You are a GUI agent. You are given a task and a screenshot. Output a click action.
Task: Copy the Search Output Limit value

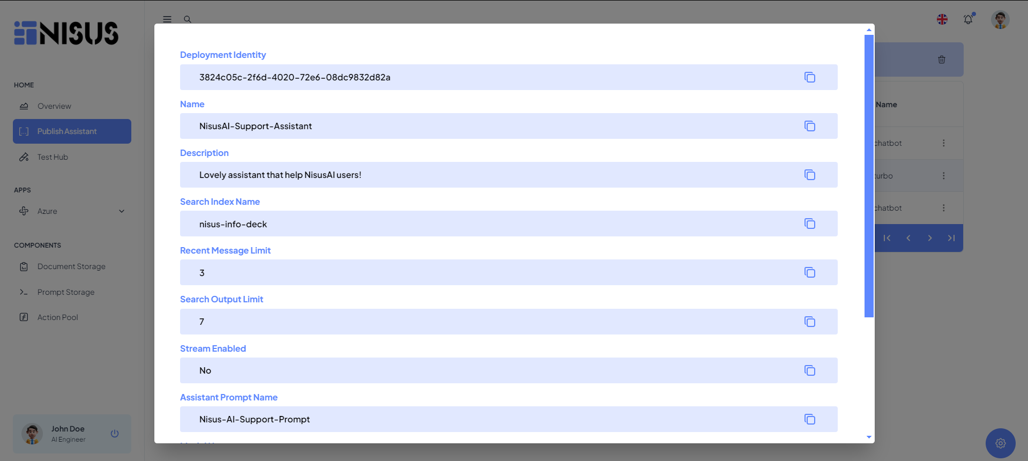[x=809, y=322]
